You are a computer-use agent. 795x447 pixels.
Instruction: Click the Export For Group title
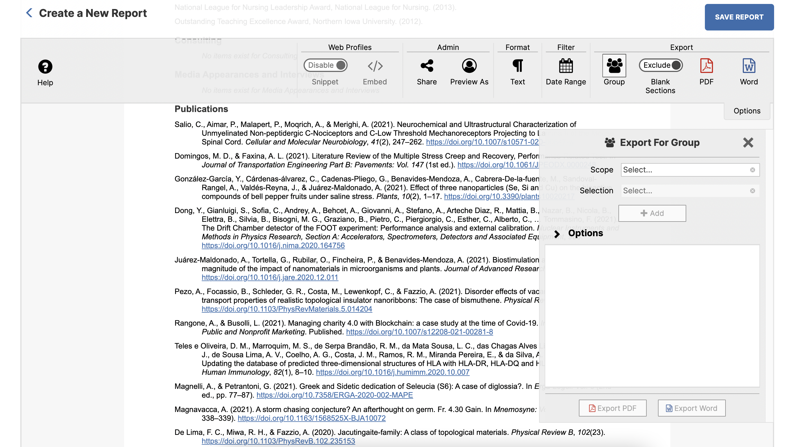pyautogui.click(x=659, y=143)
